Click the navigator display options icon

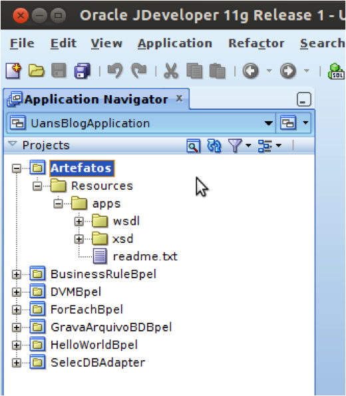[x=265, y=146]
